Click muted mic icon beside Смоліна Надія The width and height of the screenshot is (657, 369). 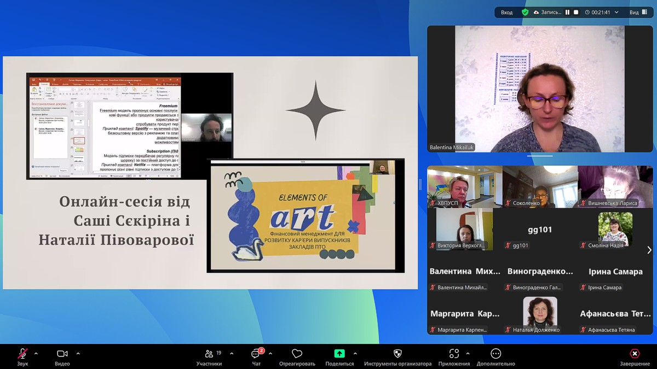pyautogui.click(x=583, y=245)
